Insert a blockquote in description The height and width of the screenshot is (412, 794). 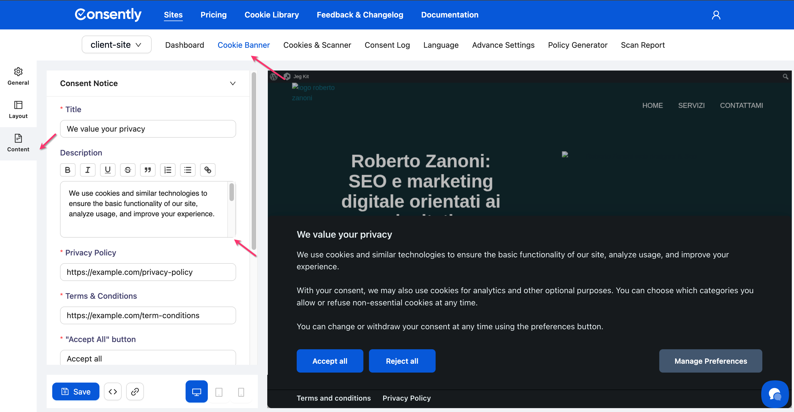pyautogui.click(x=148, y=170)
